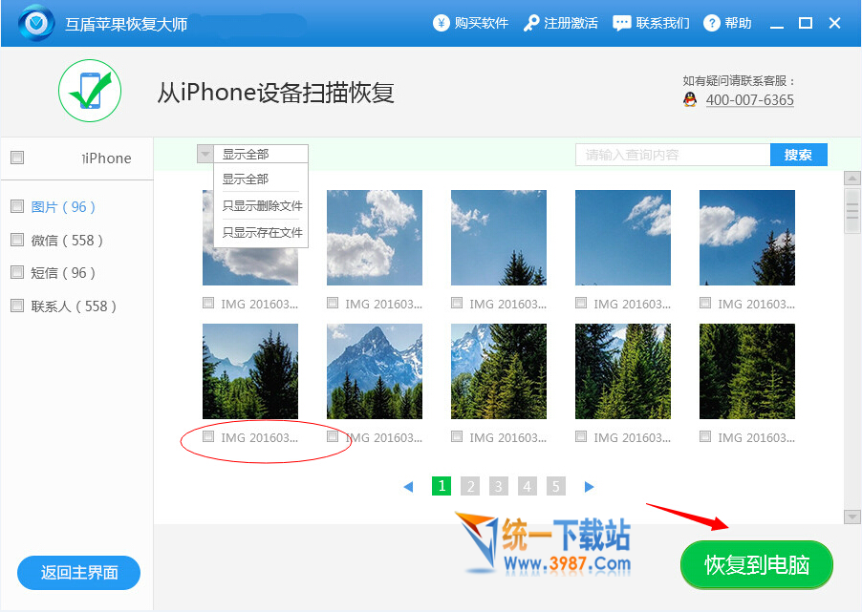The height and width of the screenshot is (612, 862).
Task: Check the 微信 (558) category checkbox
Action: click(x=17, y=239)
